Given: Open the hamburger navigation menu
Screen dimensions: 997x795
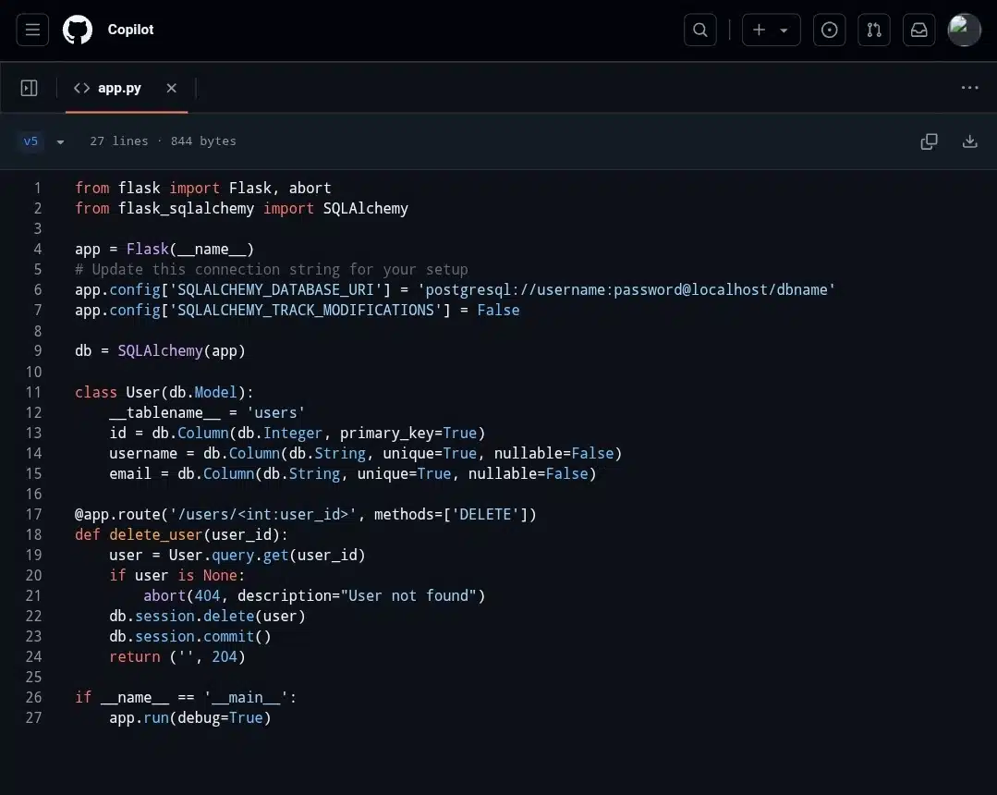Looking at the screenshot, I should click(32, 30).
